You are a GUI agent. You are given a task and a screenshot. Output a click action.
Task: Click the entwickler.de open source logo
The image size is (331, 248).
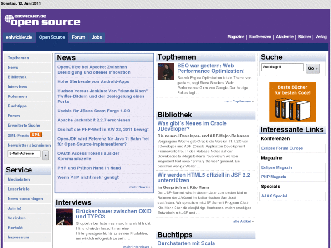click(42, 20)
